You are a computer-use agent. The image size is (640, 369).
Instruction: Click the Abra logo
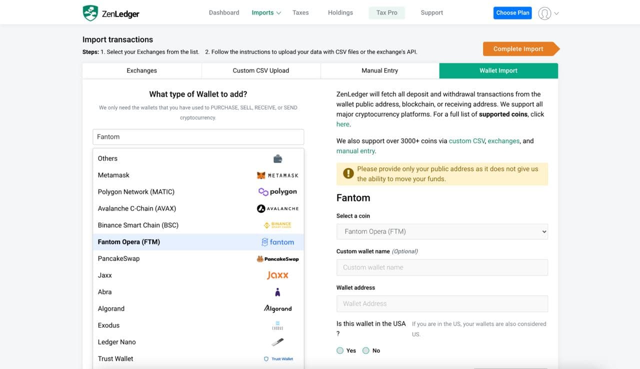tap(277, 292)
